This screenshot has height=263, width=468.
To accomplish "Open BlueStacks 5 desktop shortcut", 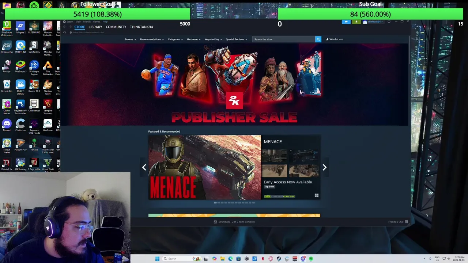I will pyautogui.click(x=20, y=66).
